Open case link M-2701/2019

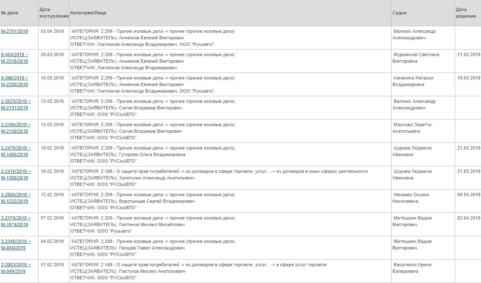point(14,31)
